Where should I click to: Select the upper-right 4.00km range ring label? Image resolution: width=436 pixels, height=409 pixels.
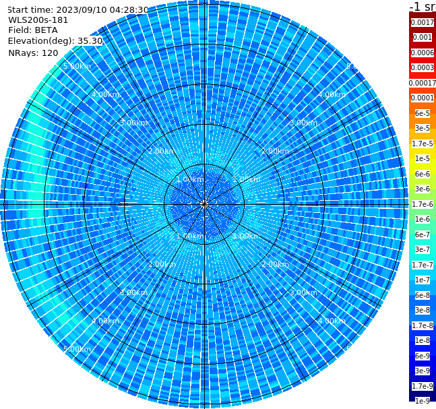[332, 94]
